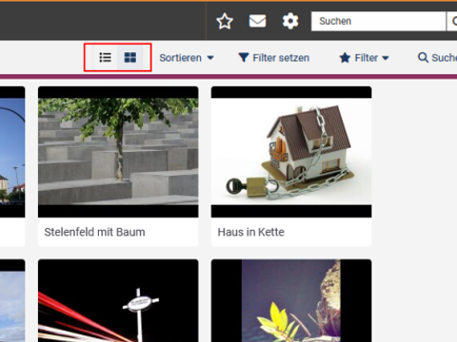
Task: Open messages via the envelope icon
Action: coord(257,21)
